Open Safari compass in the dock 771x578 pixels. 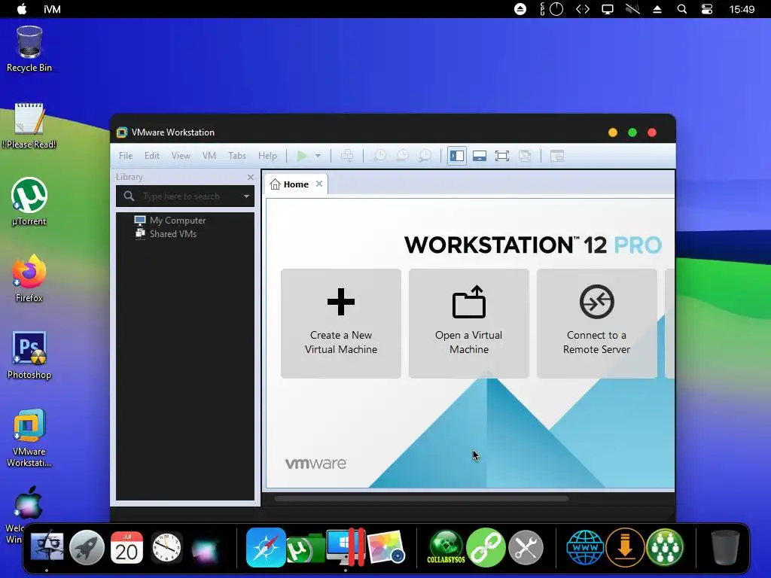(266, 547)
